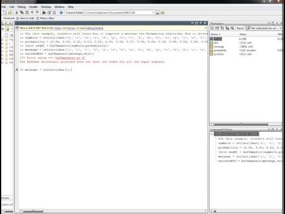This screenshot has width=285, height=214.
Task: Click the Undo toolbar icon
Action: [x=32, y=12]
